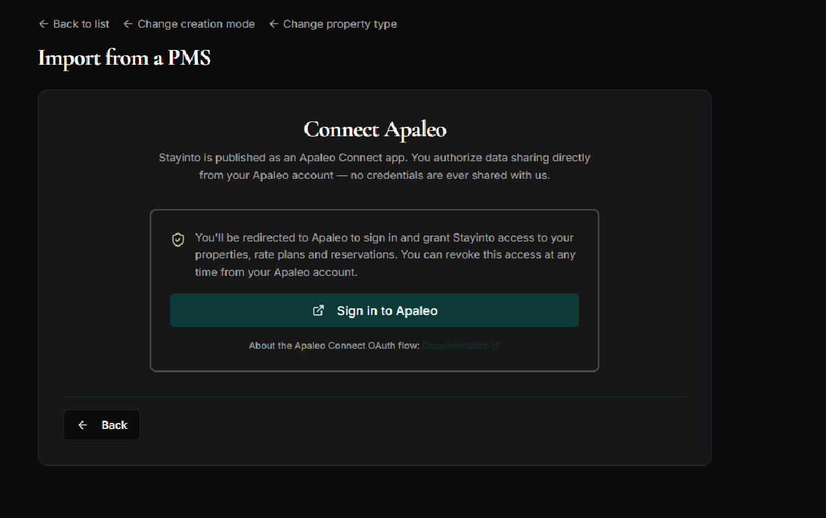The height and width of the screenshot is (518, 826).
Task: Open the OAuth Documentation link
Action: pyautogui.click(x=461, y=345)
